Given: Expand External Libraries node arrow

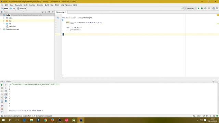Looking at the screenshot, I should pyautogui.click(x=1, y=29).
